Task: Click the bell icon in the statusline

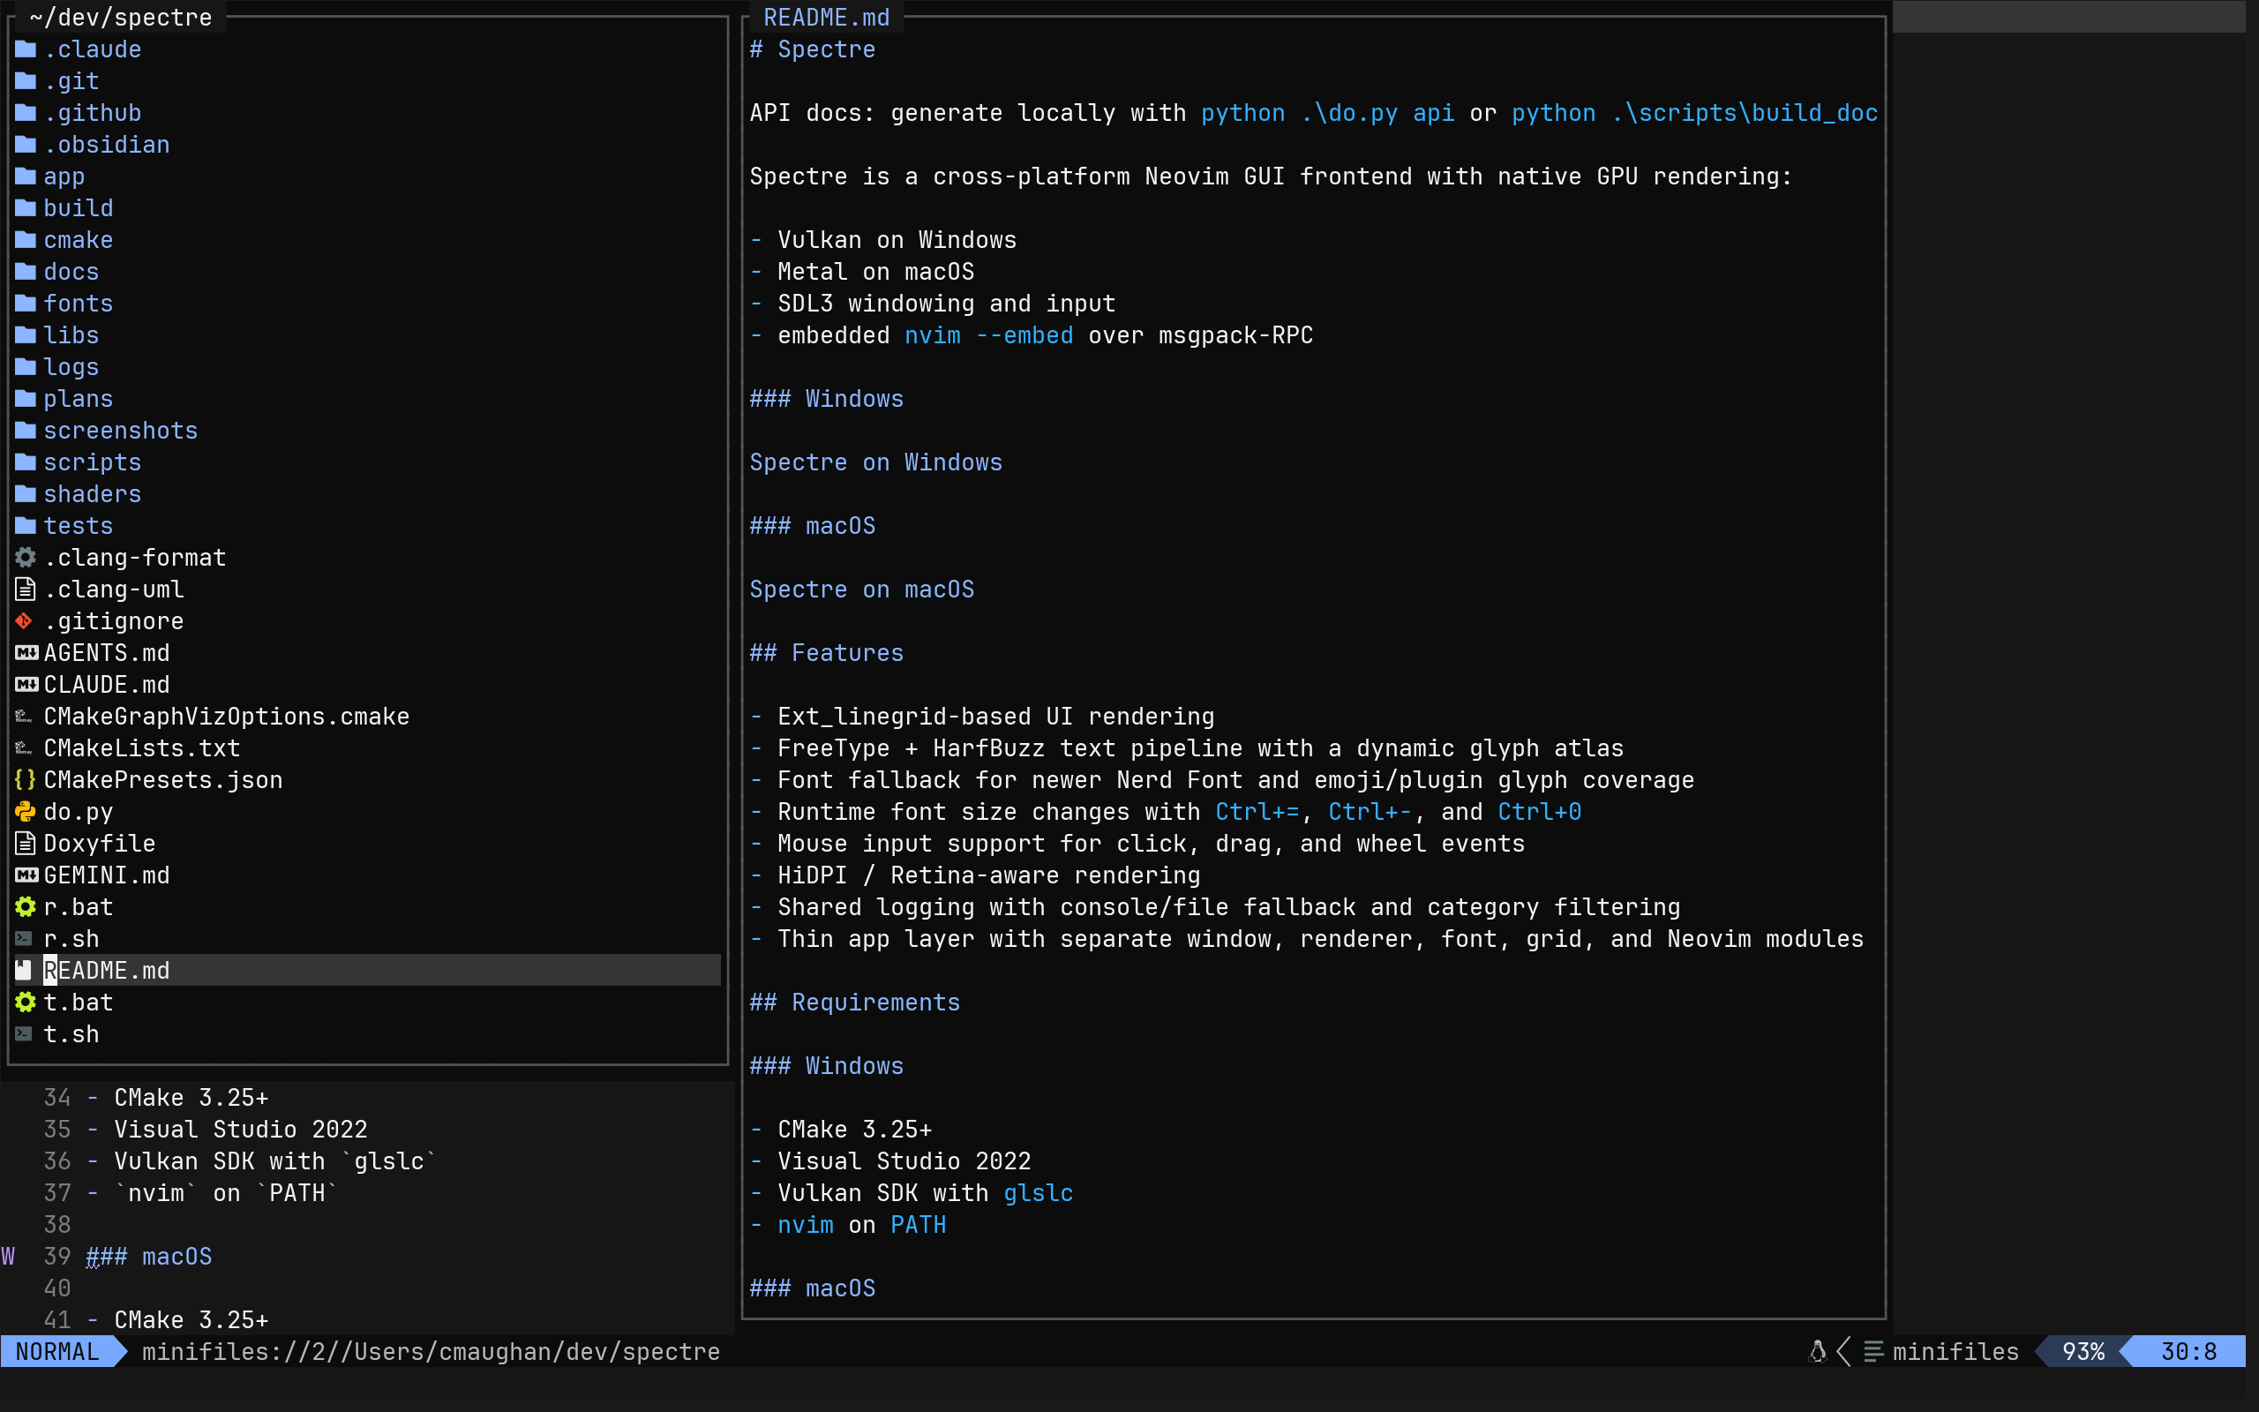Action: tap(1820, 1350)
